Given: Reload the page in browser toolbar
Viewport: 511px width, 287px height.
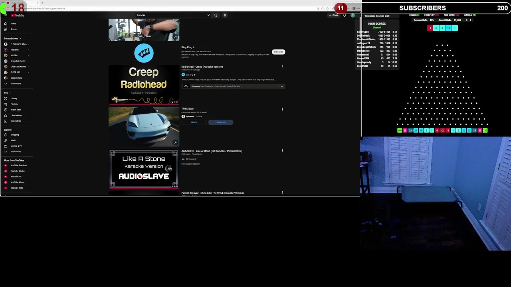Looking at the screenshot, I should click(x=8, y=8).
